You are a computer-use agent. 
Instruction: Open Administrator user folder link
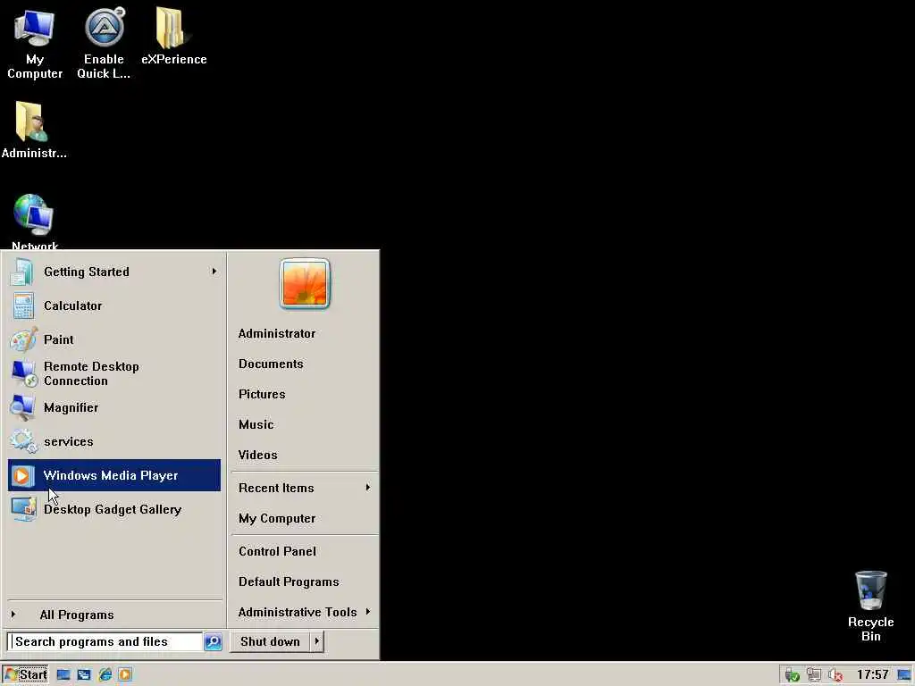coord(304,334)
